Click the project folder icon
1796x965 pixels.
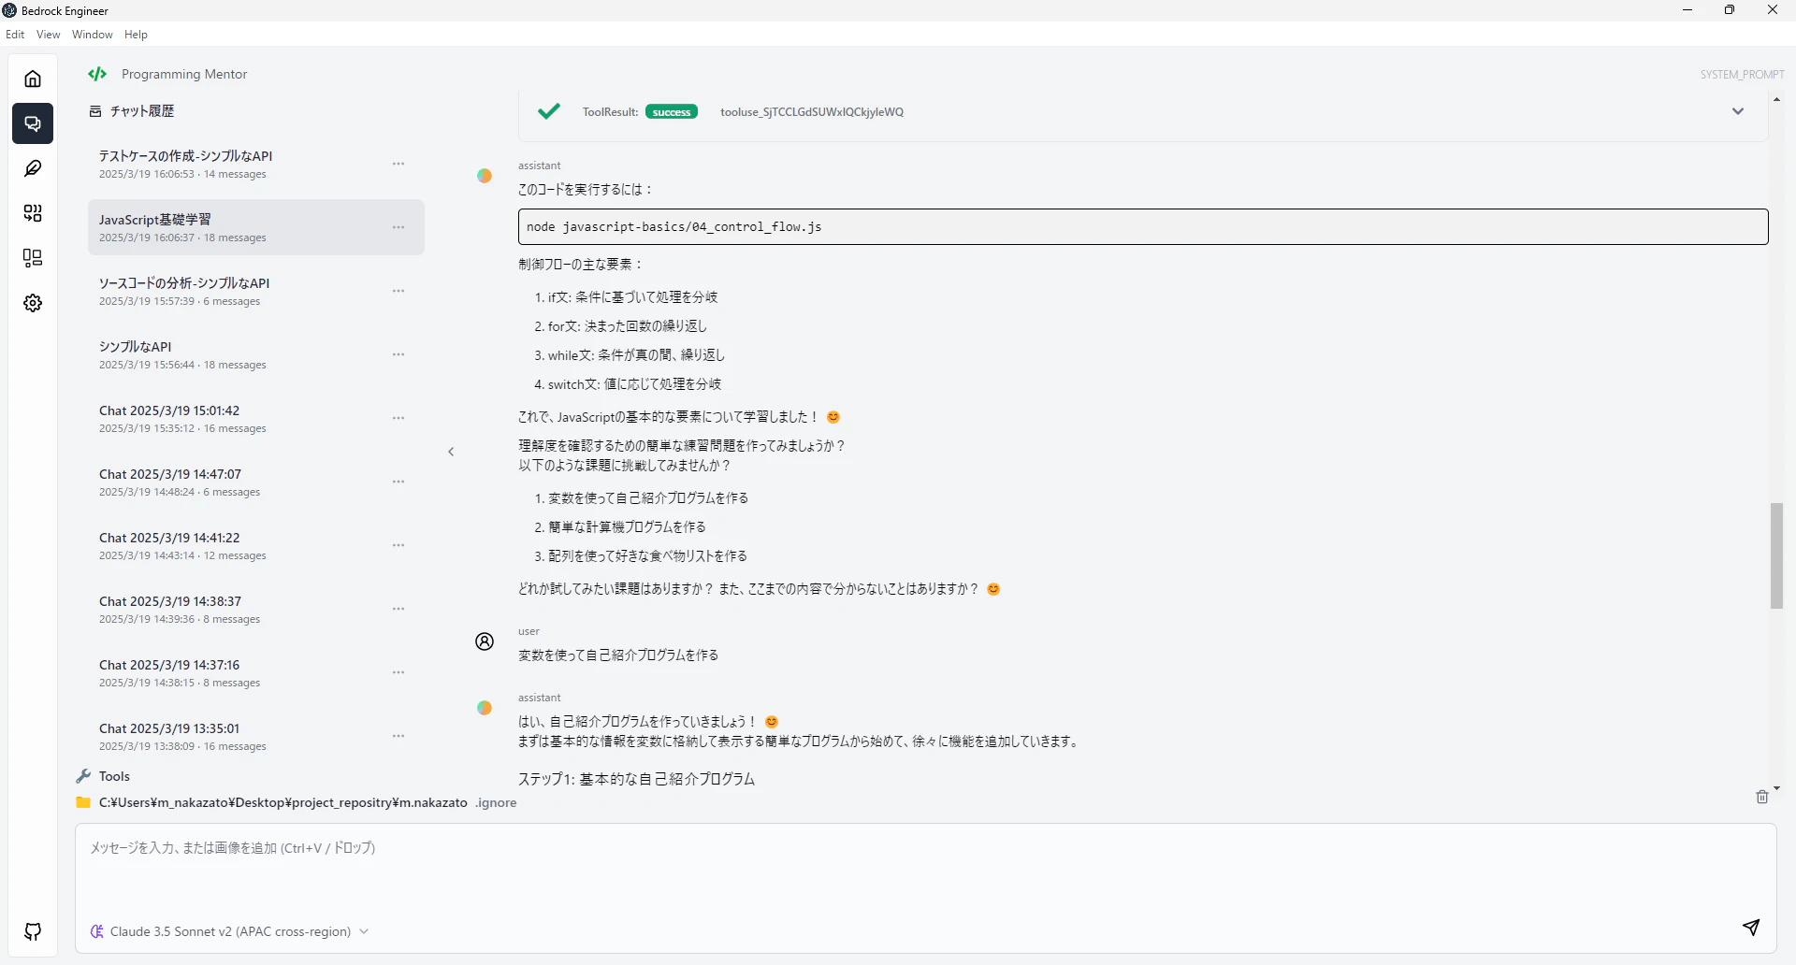pyautogui.click(x=83, y=802)
